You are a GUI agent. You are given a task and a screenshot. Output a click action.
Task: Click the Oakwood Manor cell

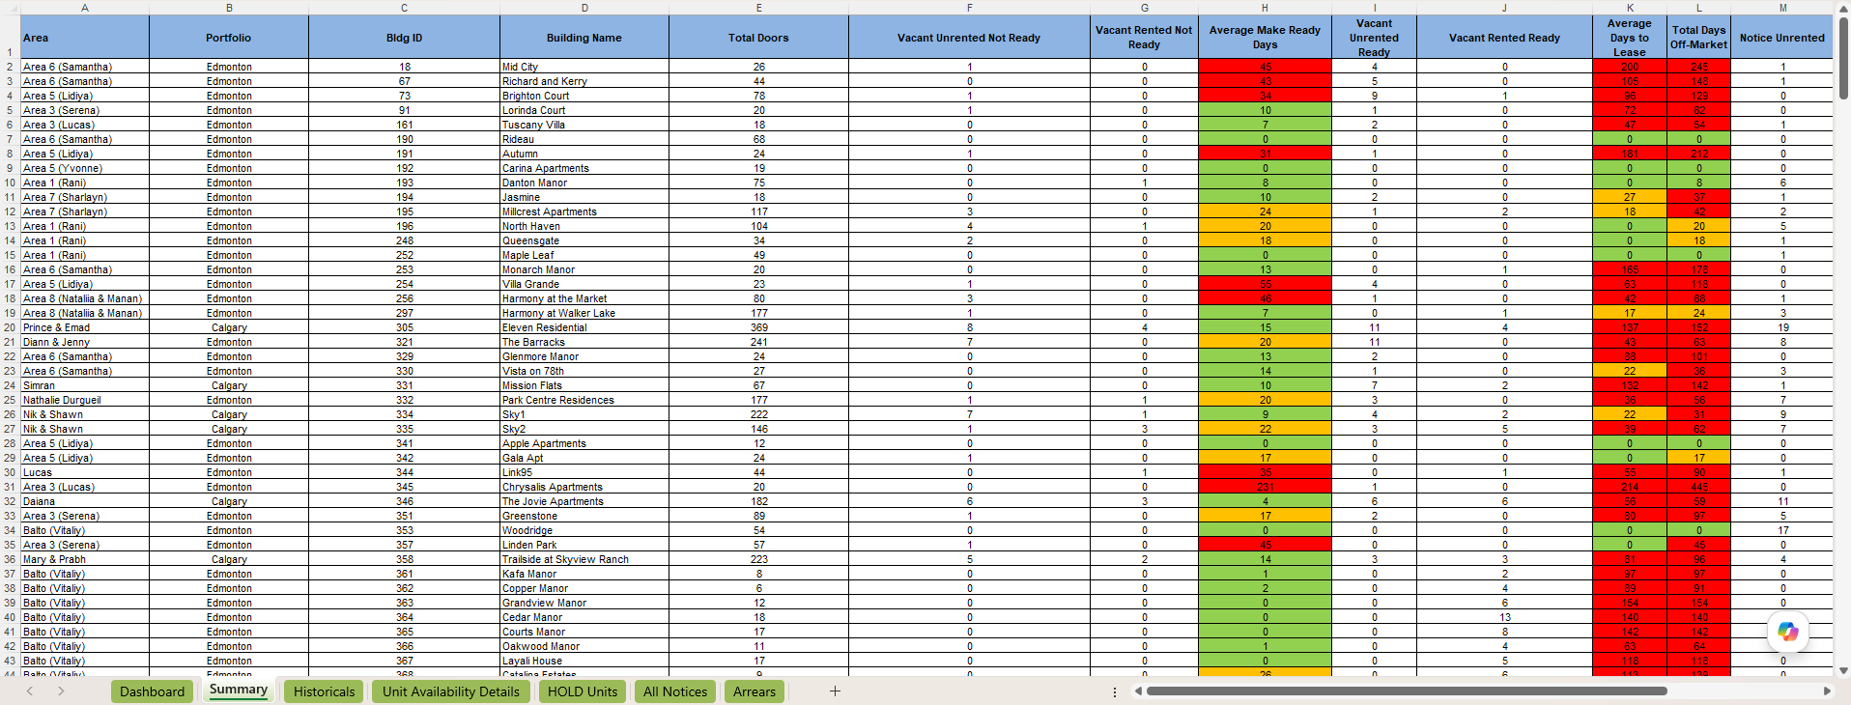pos(584,646)
